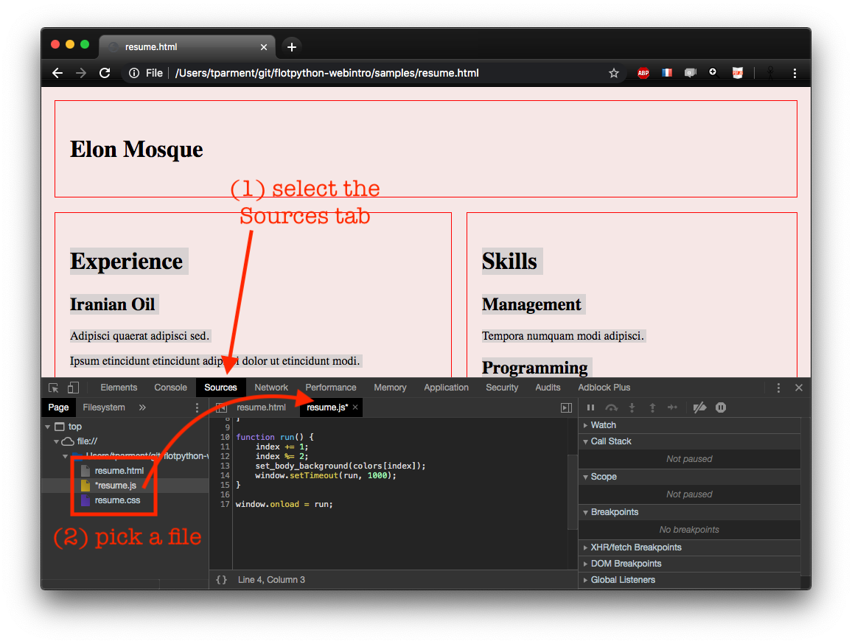
Task: Open DevTools three-dot customize menu
Action: coord(778,388)
